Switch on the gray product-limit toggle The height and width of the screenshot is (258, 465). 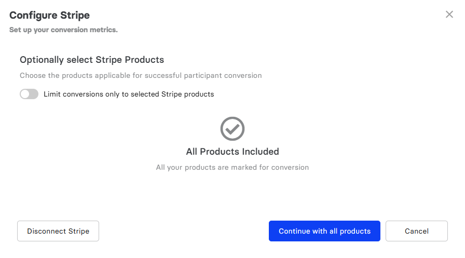pyautogui.click(x=29, y=94)
